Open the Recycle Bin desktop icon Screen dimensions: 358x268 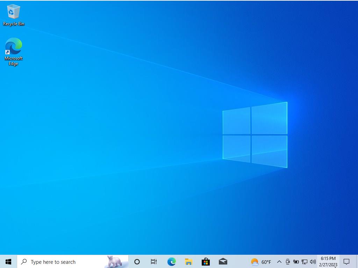point(13,15)
